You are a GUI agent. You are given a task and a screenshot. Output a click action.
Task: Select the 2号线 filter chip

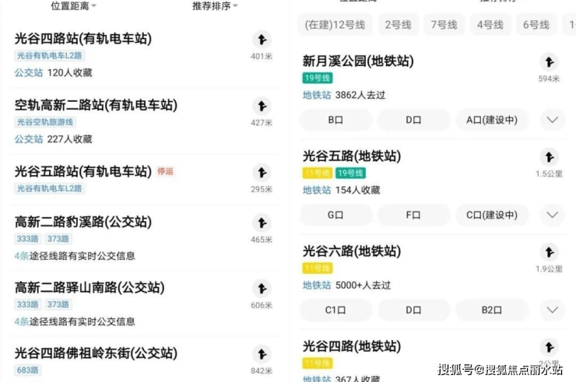pos(399,25)
